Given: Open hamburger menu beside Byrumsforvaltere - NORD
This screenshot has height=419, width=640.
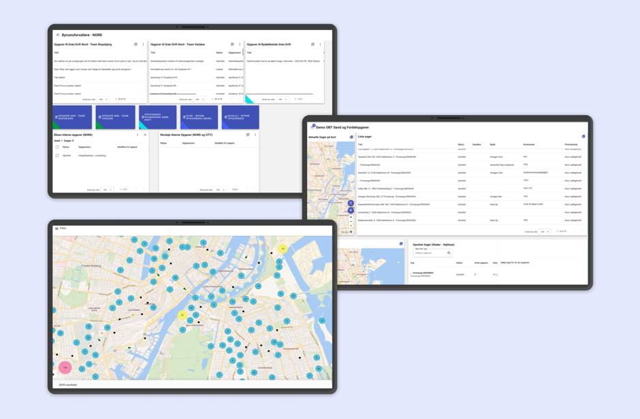Looking at the screenshot, I should (57, 35).
